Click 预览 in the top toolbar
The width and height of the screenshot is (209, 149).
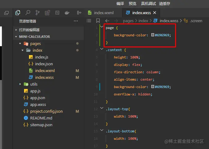coord(132,3)
